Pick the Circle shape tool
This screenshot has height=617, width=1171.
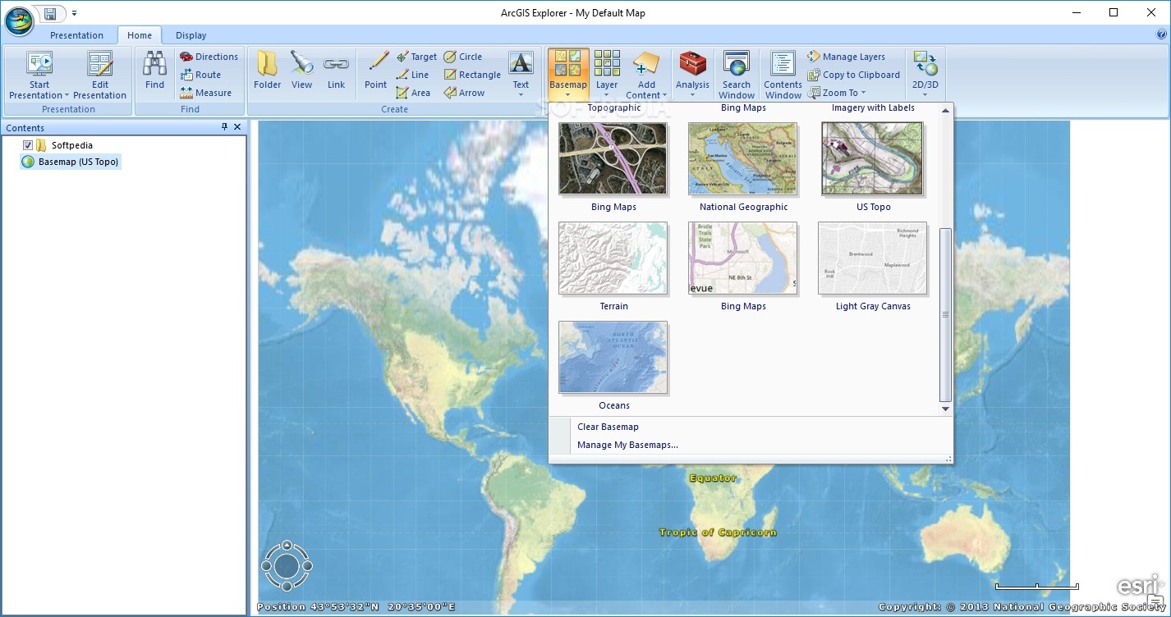point(463,57)
